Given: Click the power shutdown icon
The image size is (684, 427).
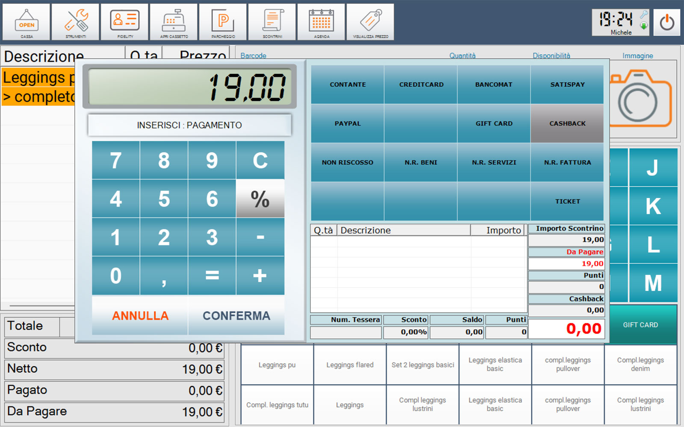Looking at the screenshot, I should (x=667, y=22).
